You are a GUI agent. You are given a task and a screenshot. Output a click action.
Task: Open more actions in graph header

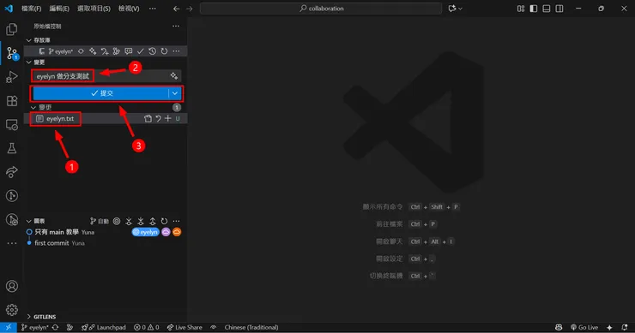click(176, 221)
